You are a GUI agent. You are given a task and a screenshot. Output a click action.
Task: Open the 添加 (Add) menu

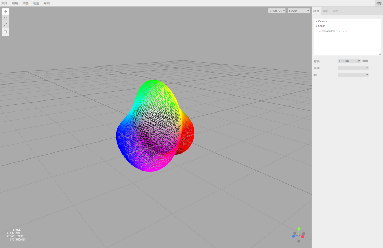(26, 3)
